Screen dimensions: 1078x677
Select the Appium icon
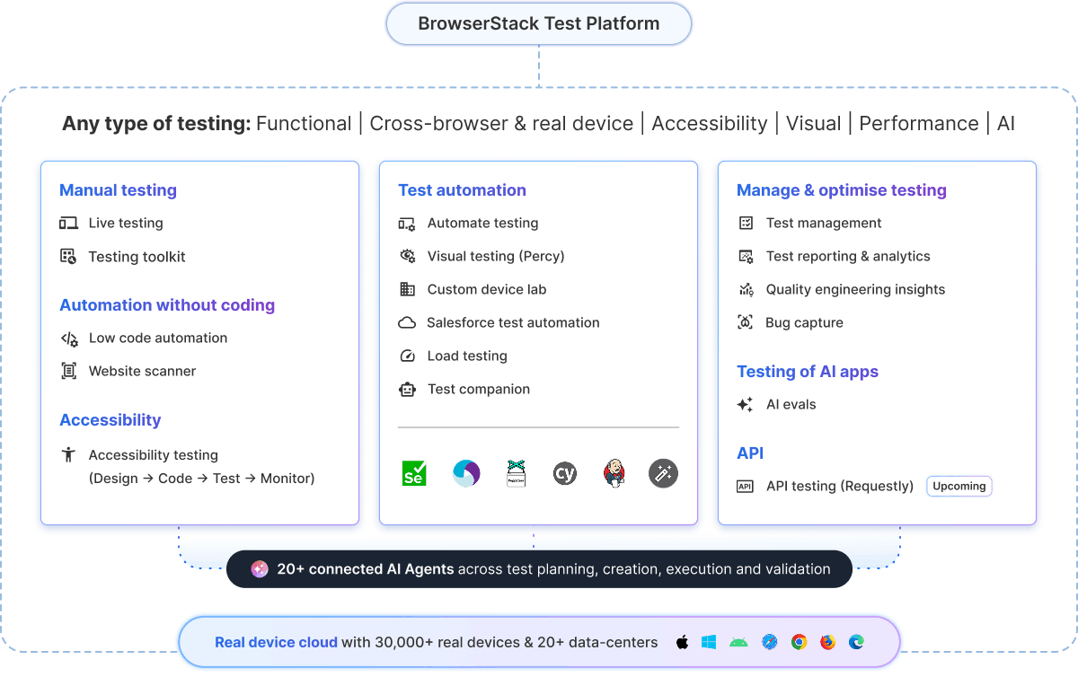pyautogui.click(x=466, y=473)
